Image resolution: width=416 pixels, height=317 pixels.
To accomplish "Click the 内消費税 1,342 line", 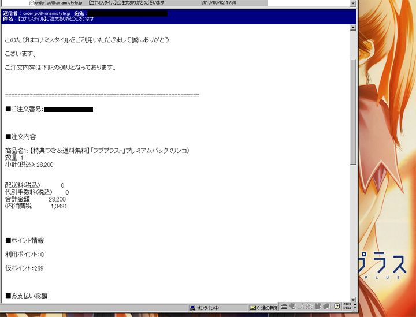I will click(36, 206).
